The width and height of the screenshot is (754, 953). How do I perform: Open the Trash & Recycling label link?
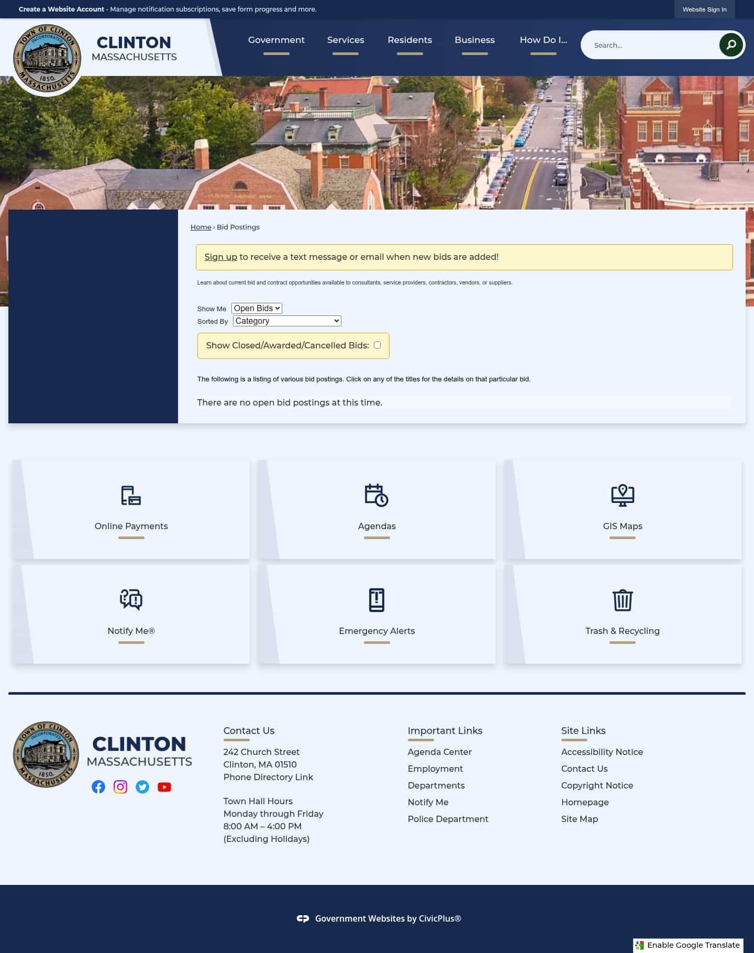(x=623, y=631)
